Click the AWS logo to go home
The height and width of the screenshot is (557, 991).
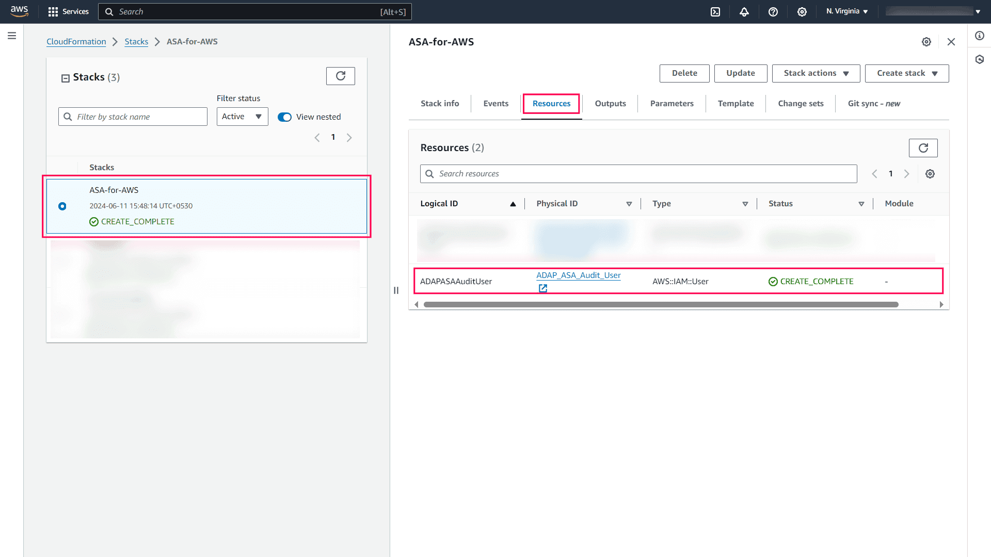19,11
